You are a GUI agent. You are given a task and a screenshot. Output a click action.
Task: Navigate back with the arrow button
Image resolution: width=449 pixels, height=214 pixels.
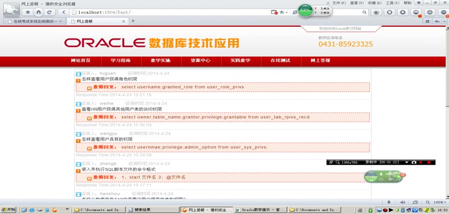pos(64,12)
